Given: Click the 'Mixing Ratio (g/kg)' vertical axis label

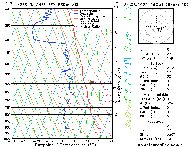Looking at the screenshot, I should [x=119, y=85].
